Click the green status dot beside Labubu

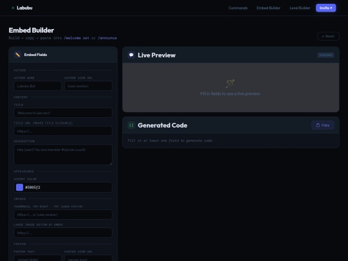click(13, 8)
